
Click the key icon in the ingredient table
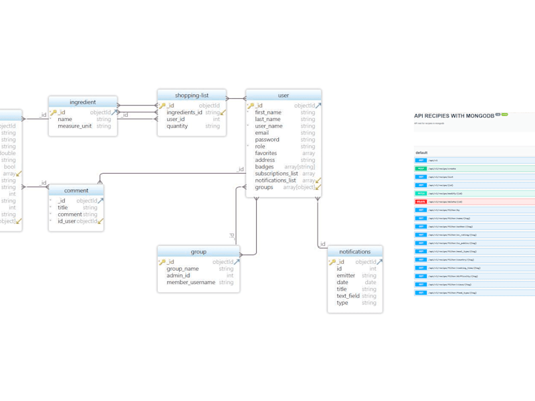[53, 112]
